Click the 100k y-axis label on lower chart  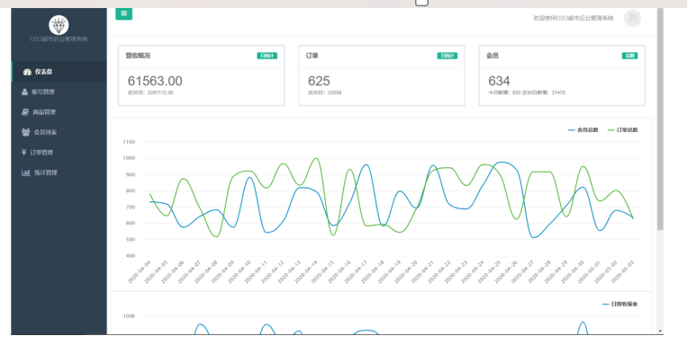tap(129, 316)
